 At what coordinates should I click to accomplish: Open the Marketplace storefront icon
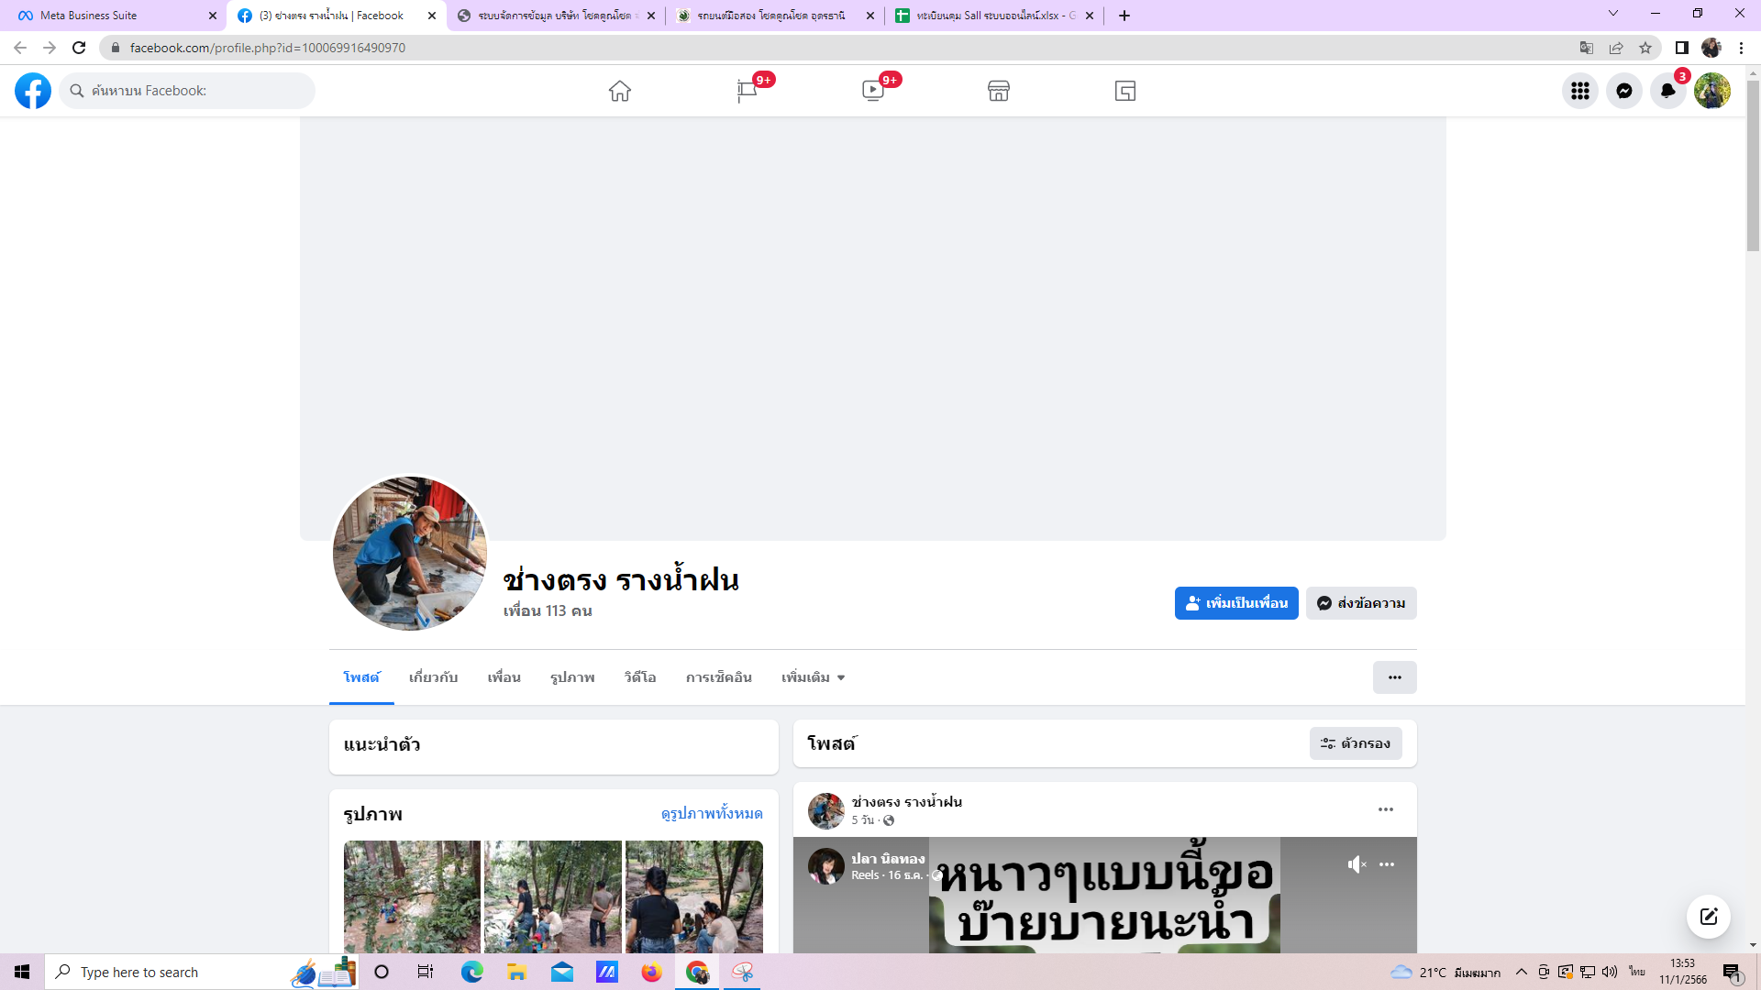(x=999, y=91)
